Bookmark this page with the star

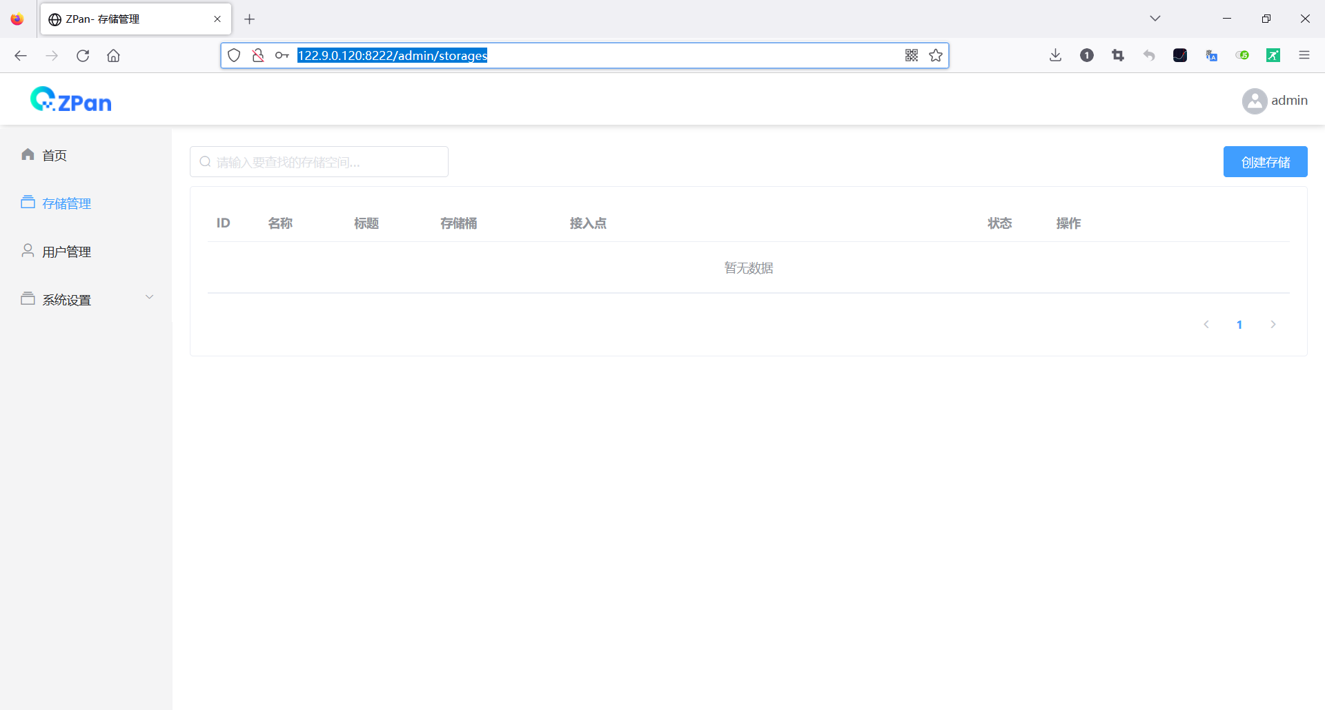(x=936, y=55)
